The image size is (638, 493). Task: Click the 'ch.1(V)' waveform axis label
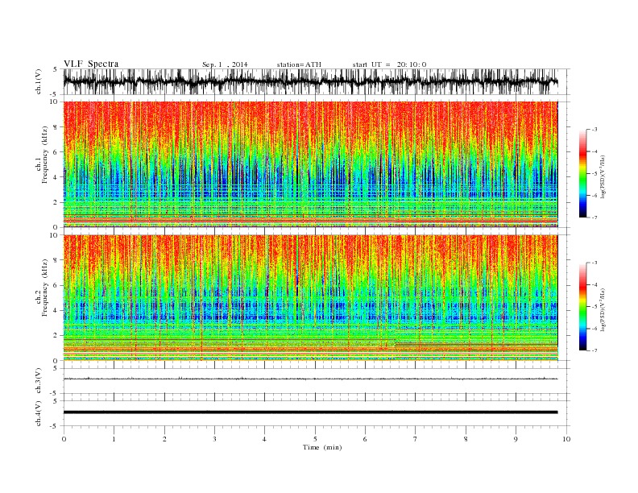tap(39, 81)
